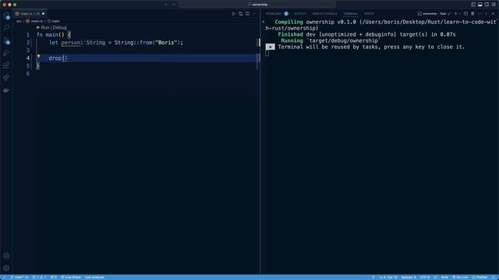Click inside drop() parentheses on line 4
The height and width of the screenshot is (280, 499).
[64, 58]
